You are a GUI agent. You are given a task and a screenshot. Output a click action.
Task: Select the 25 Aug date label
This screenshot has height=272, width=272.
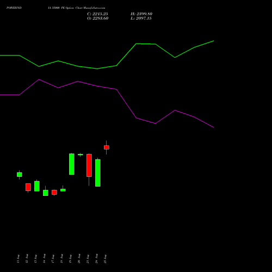click(x=105, y=258)
